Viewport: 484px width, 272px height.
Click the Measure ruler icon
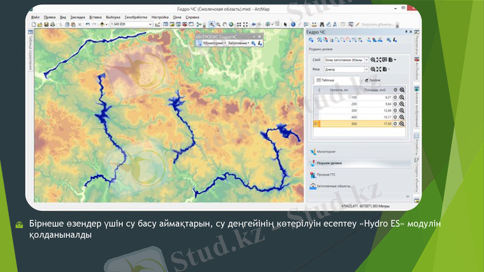314,24
